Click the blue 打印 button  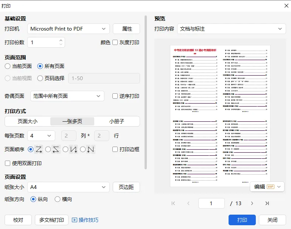(x=242, y=220)
